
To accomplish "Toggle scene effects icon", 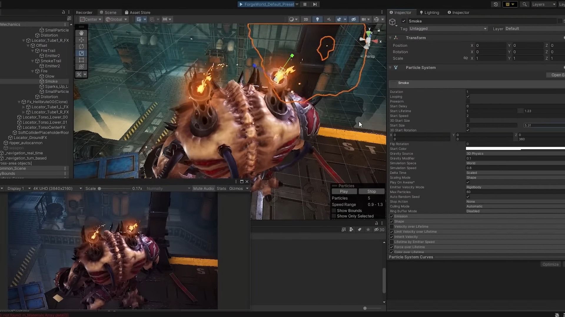I will (x=339, y=19).
